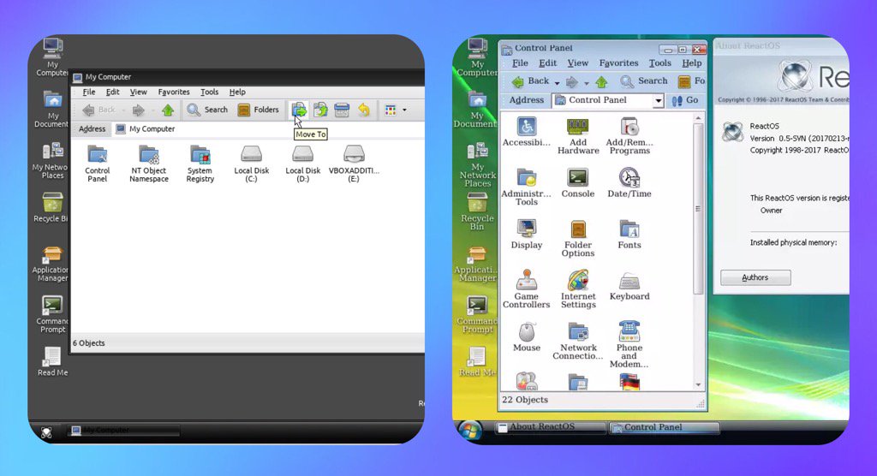Screen dimensions: 877x476
Task: Click scroll up arrow in Control Panel list
Action: [698, 118]
